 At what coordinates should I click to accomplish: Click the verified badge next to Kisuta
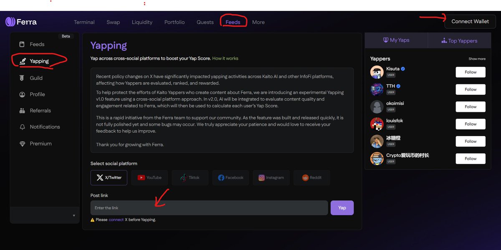[403, 69]
